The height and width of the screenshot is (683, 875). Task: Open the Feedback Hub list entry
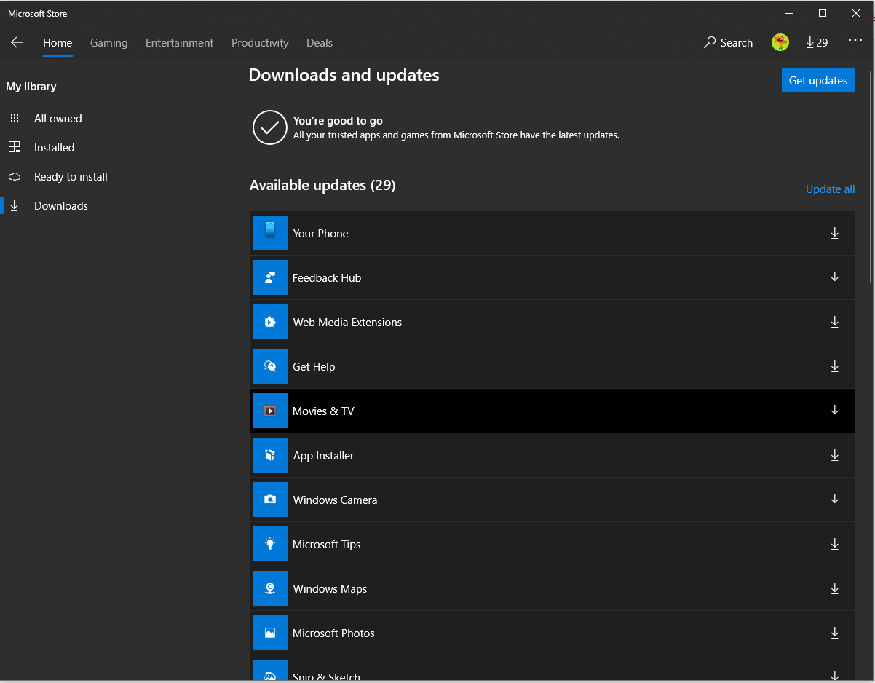[553, 277]
